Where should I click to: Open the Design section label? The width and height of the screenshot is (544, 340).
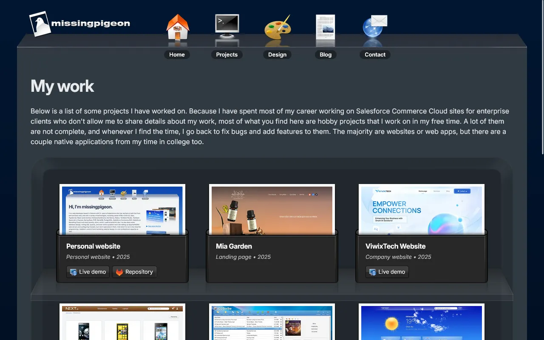(277, 54)
